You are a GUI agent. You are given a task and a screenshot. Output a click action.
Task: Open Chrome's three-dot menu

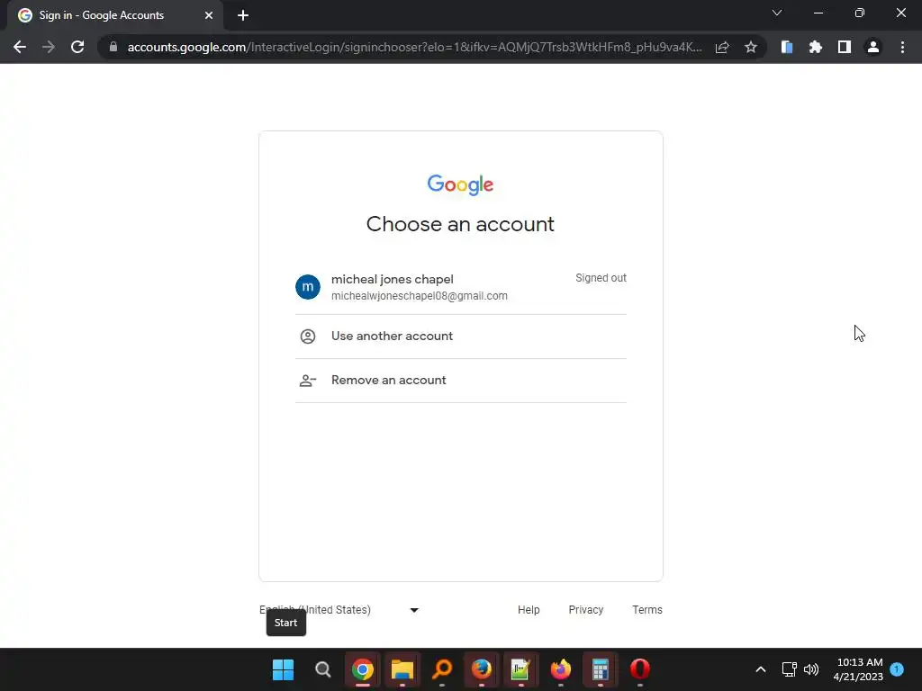tap(902, 47)
